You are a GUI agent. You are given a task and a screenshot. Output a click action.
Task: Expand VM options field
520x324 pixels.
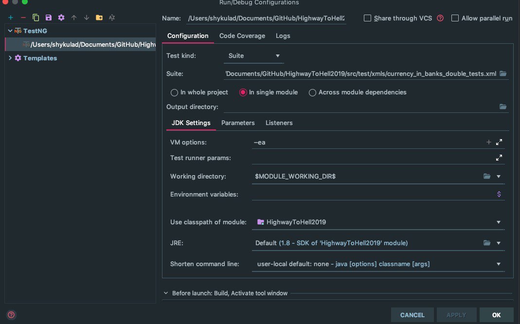499,142
